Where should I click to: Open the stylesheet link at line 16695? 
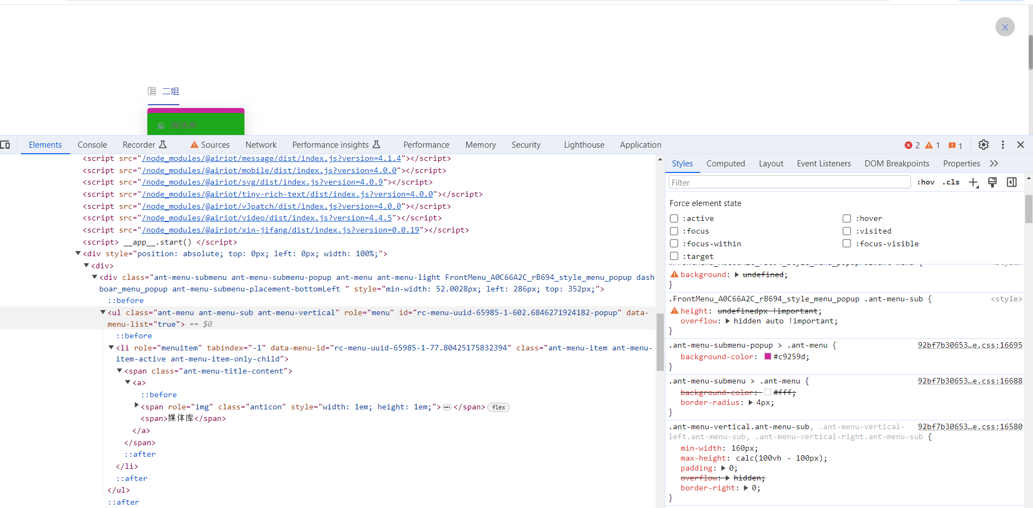click(970, 345)
